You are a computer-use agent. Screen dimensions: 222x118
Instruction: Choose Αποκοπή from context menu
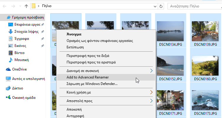pyautogui.click(x=106, y=109)
